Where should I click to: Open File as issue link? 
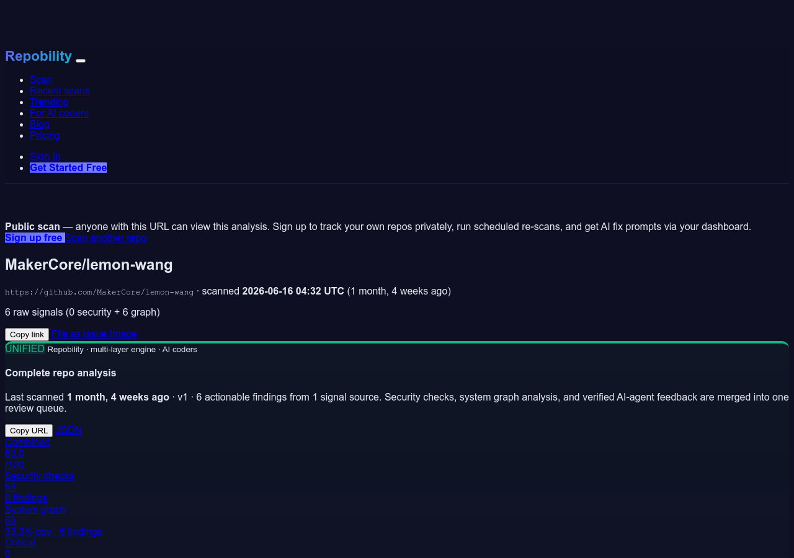pyautogui.click(x=79, y=334)
